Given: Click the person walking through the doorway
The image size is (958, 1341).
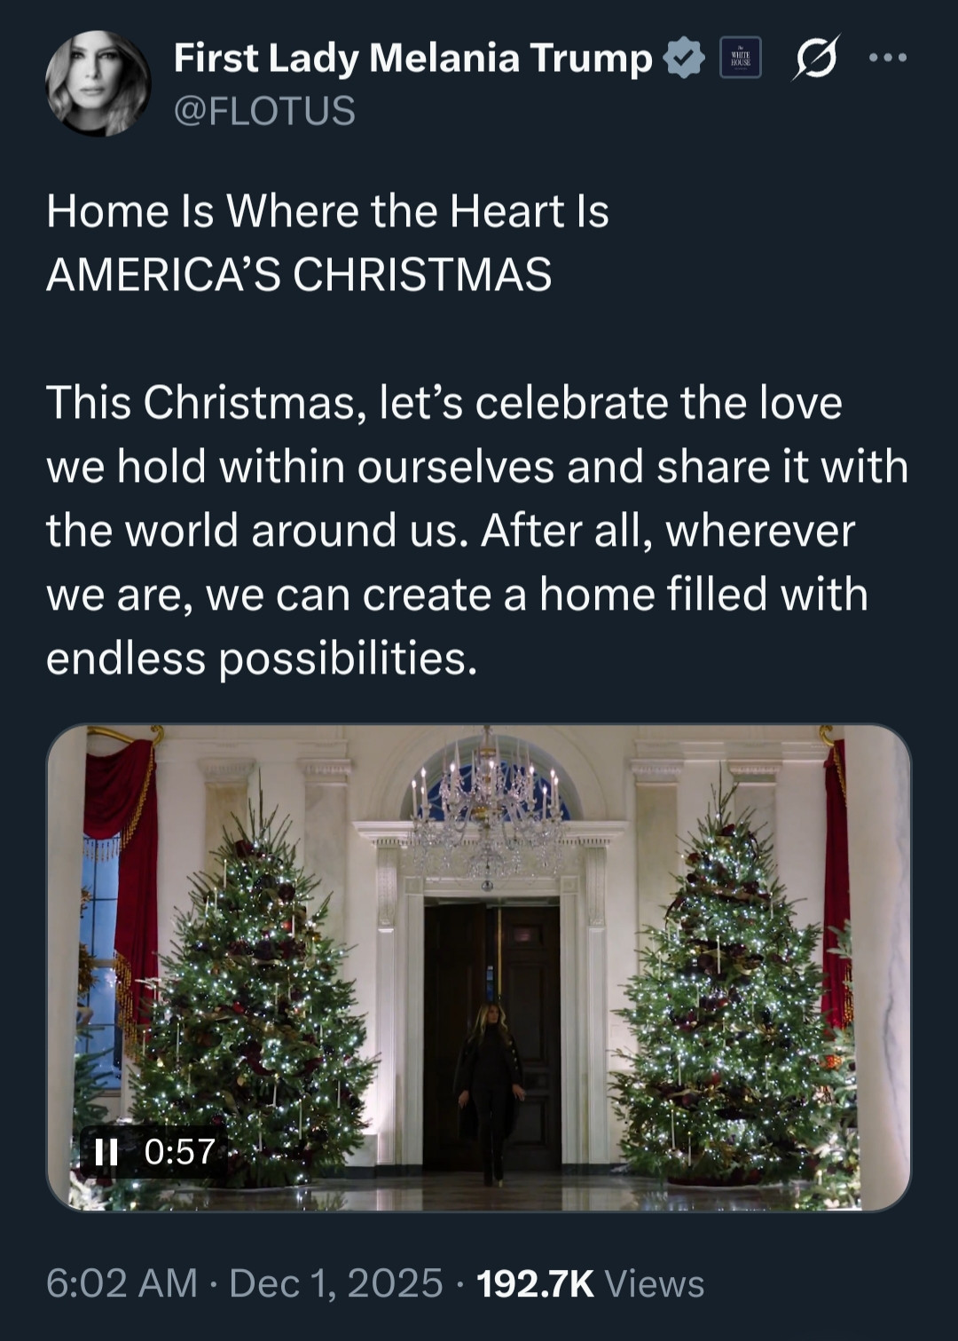Looking at the screenshot, I should [x=488, y=1087].
